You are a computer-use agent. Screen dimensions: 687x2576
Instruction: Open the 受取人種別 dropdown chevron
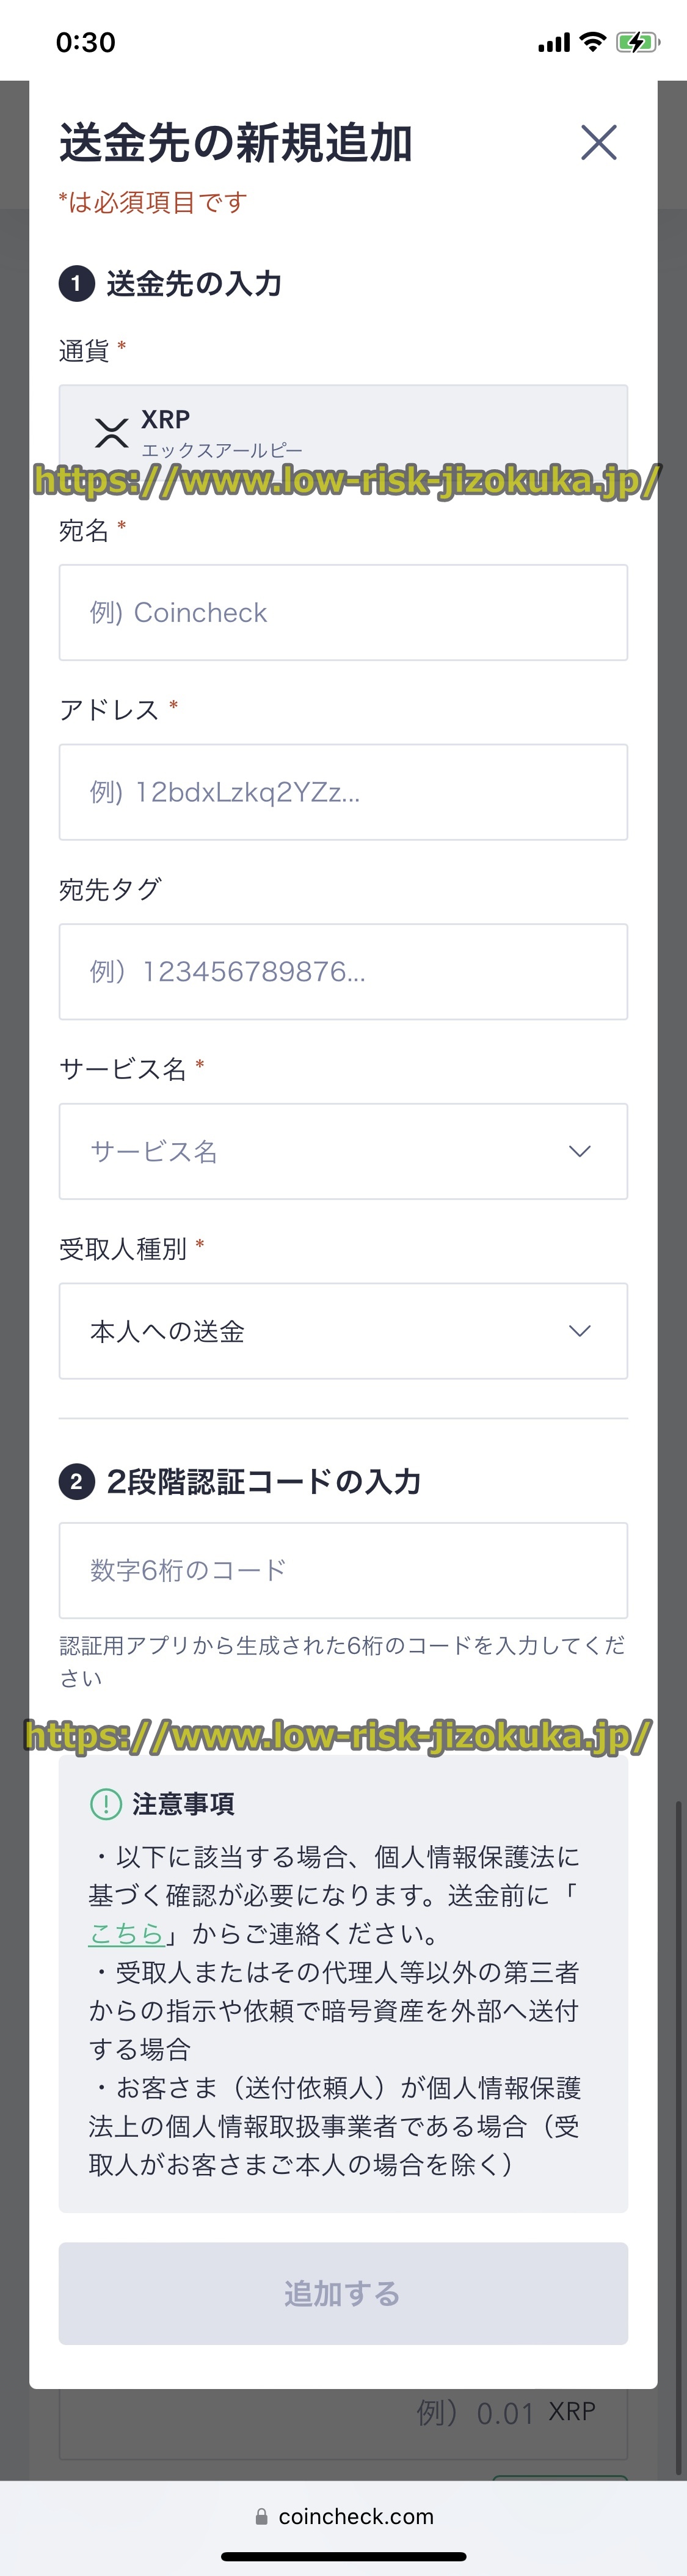pos(579,1331)
